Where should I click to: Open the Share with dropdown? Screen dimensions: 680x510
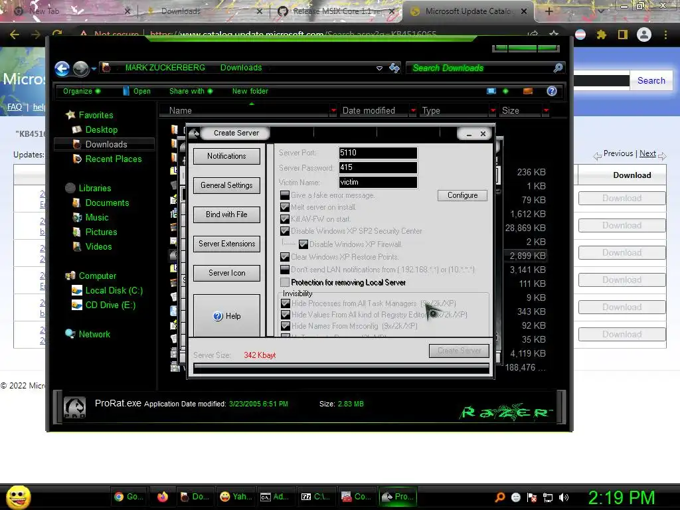(191, 91)
